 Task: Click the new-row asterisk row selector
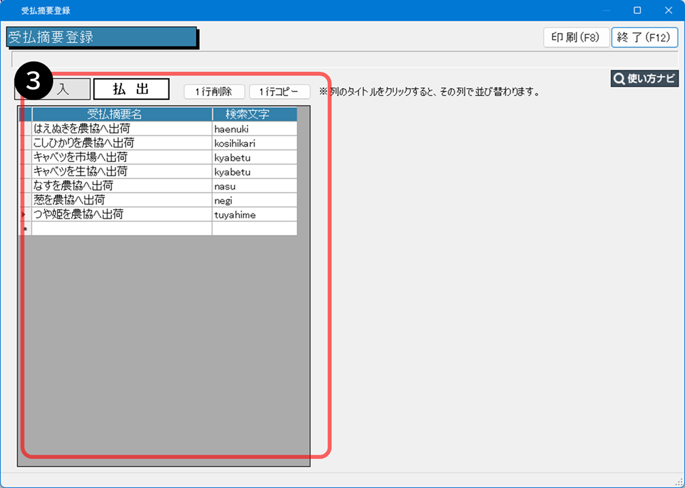(25, 228)
